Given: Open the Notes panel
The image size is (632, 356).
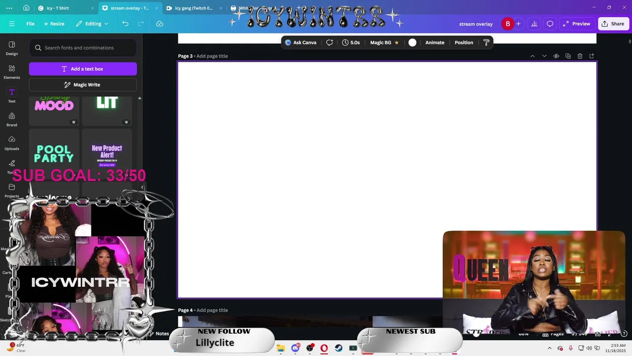Looking at the screenshot, I should click(158, 334).
